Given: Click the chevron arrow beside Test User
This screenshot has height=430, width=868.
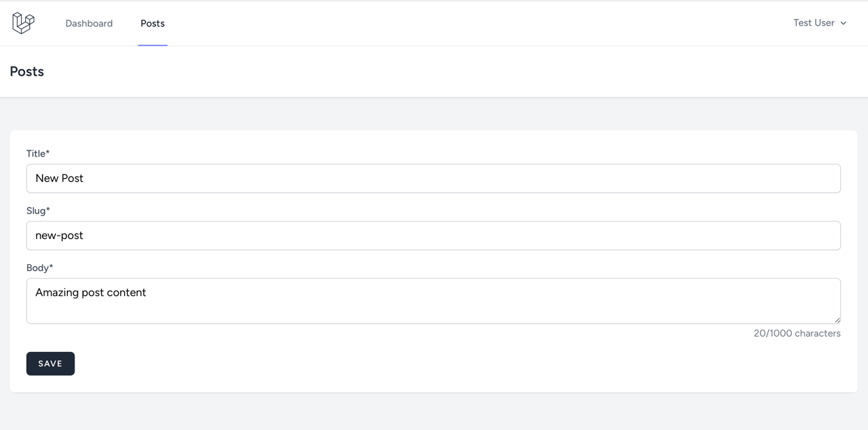Looking at the screenshot, I should 844,24.
